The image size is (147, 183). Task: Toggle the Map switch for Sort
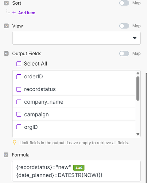[x=124, y=3]
